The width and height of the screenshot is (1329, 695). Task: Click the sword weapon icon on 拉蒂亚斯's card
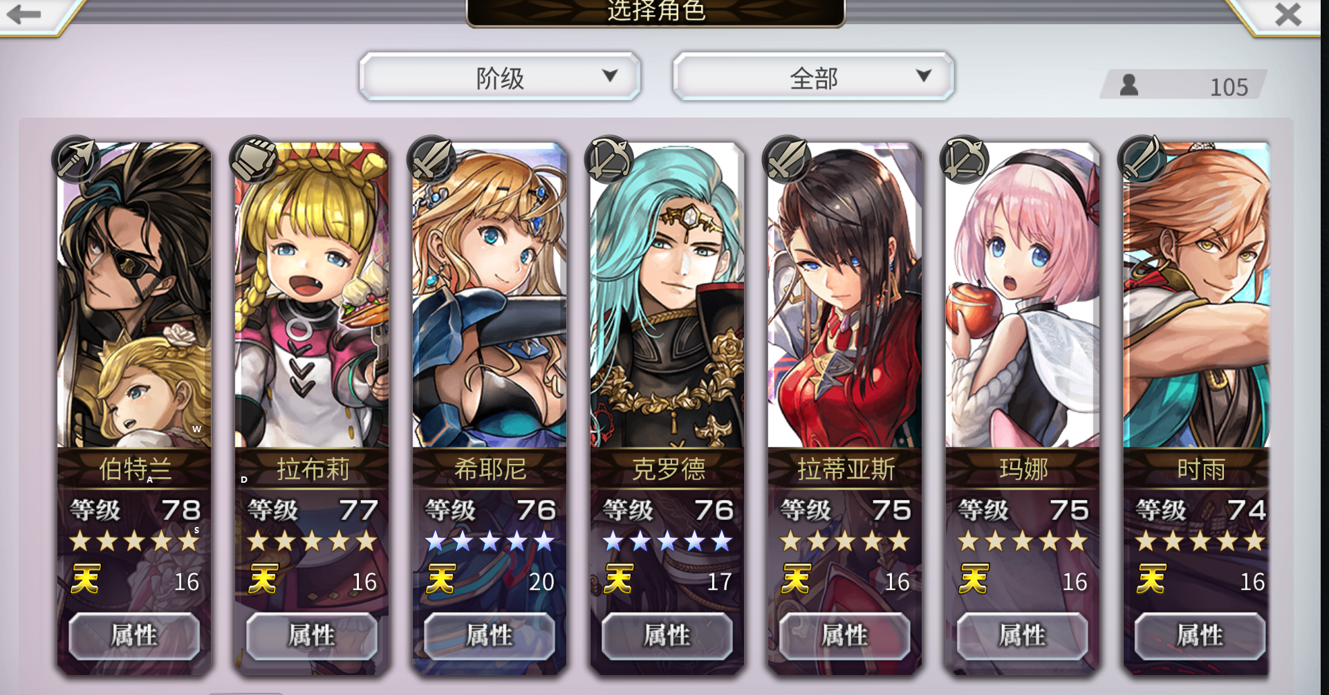(x=787, y=159)
